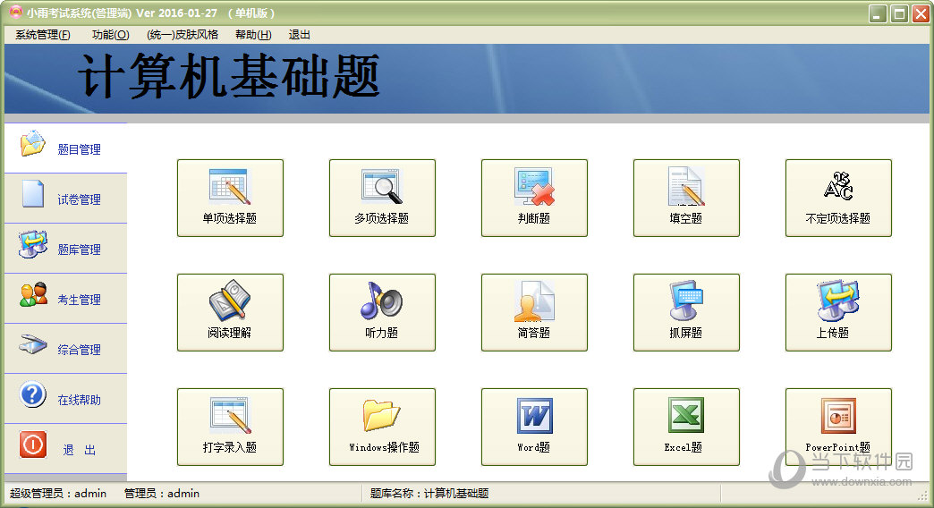Open PowerPoint题 question type
Viewport: 934px width, 508px height.
(838, 427)
